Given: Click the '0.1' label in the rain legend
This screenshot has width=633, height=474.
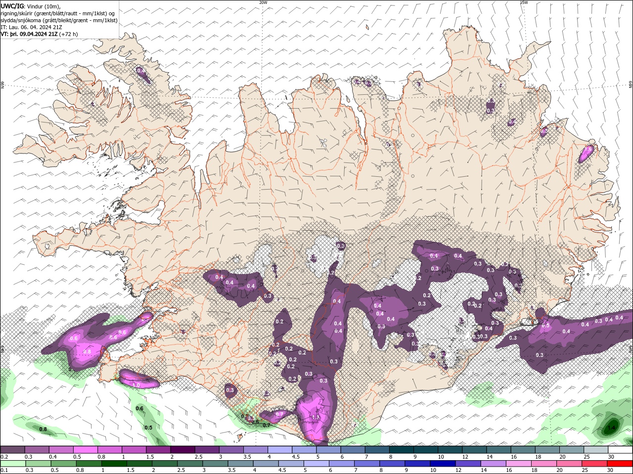Looking at the screenshot, I should point(4,471).
